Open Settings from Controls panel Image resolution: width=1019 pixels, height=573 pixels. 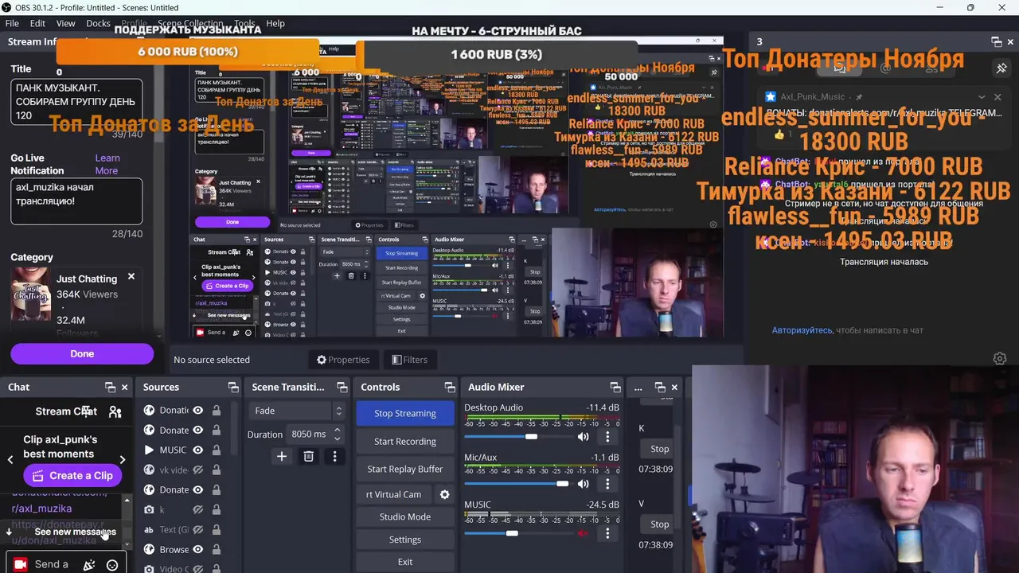point(405,540)
